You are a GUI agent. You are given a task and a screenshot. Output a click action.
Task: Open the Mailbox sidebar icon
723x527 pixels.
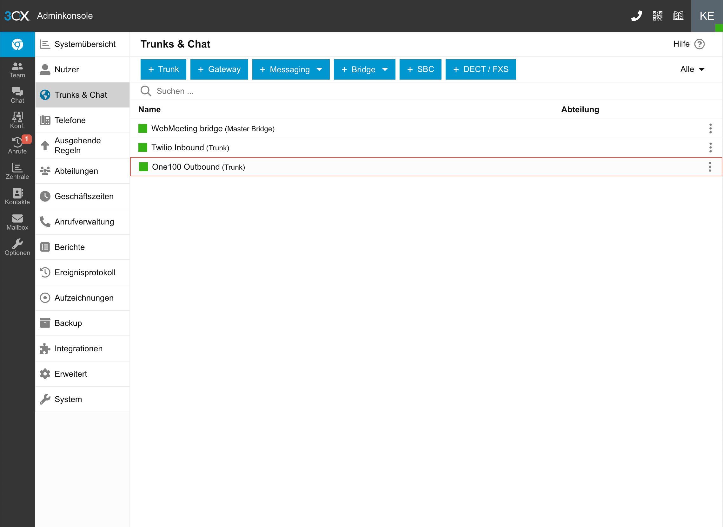pos(17,222)
